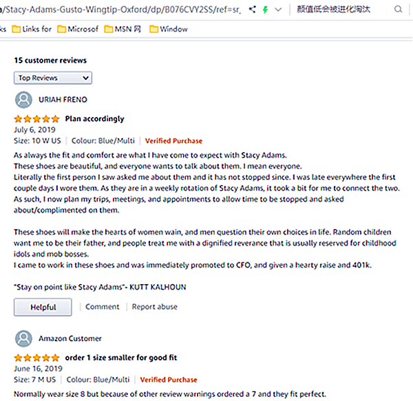Open the 'Window' bookmark folder

[169, 29]
